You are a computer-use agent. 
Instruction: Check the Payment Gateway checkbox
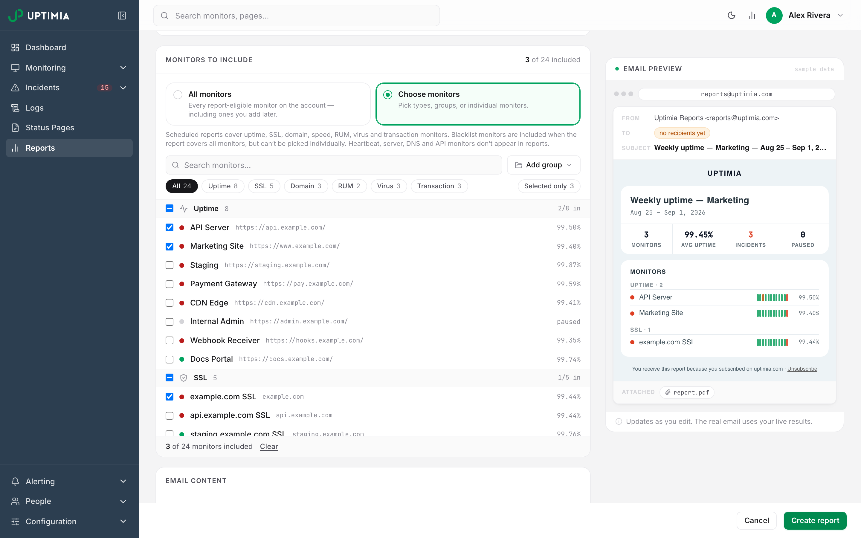pos(169,284)
